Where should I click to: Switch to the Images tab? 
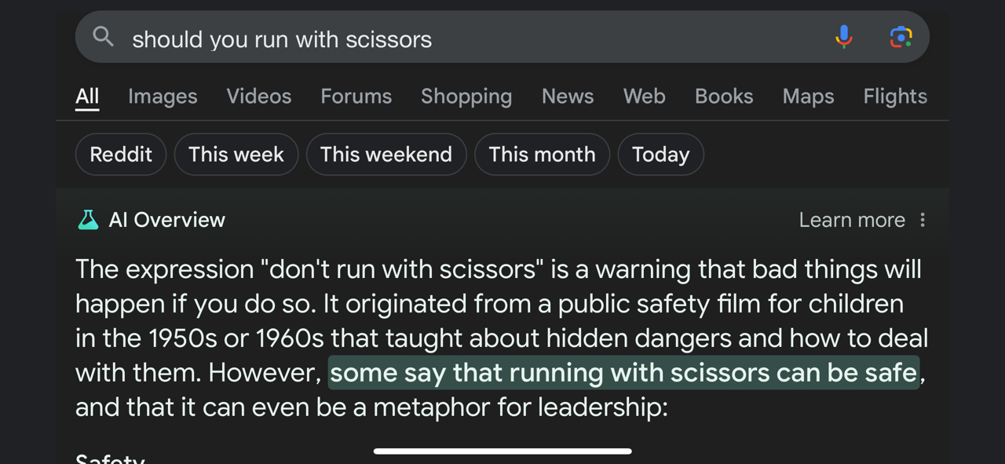162,96
